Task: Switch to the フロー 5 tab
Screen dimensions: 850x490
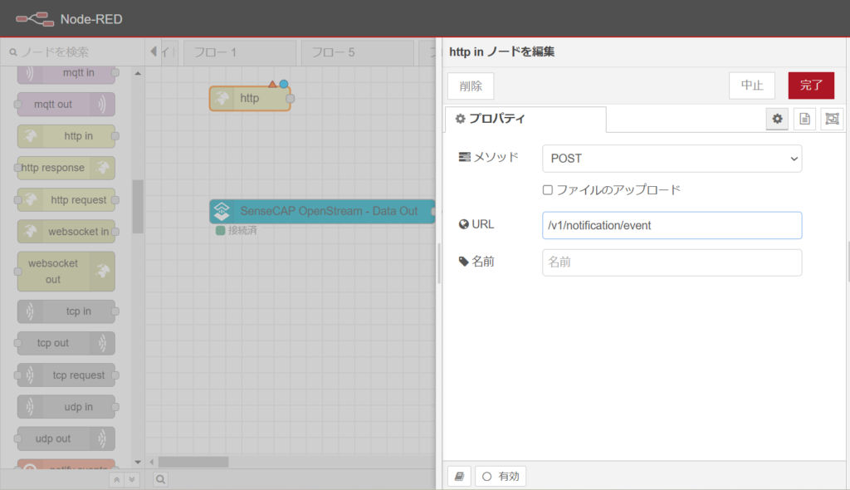Action: tap(357, 52)
